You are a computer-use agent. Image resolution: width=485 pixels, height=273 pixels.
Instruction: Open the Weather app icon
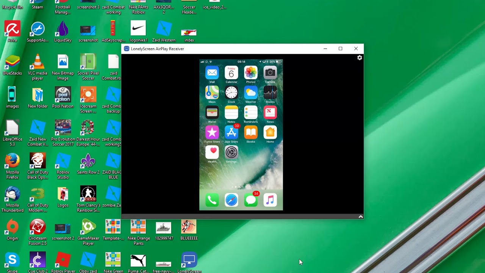[251, 93]
